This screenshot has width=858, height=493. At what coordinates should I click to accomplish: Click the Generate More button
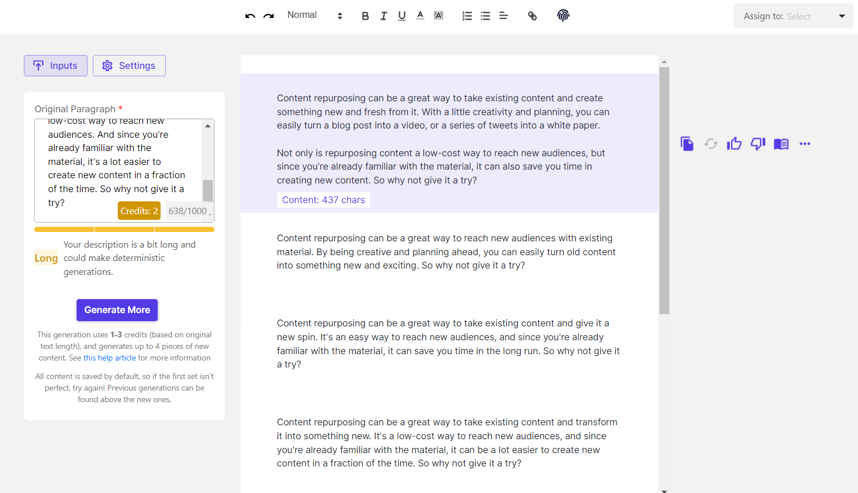click(x=117, y=310)
